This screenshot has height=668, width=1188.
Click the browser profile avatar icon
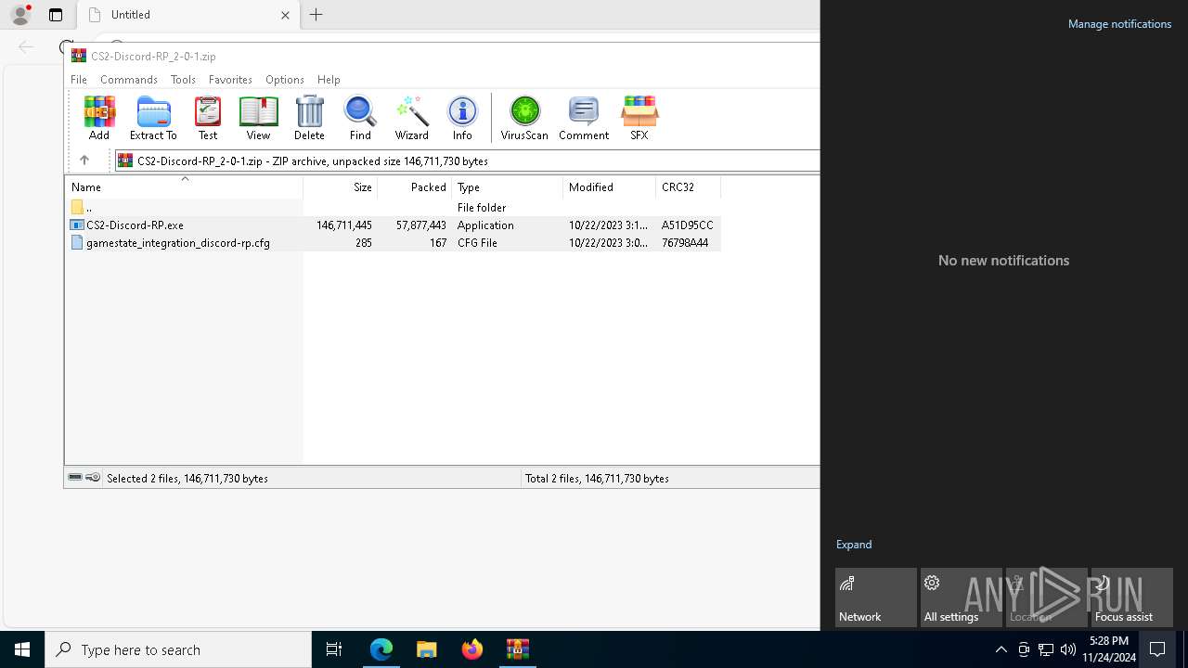click(x=20, y=14)
